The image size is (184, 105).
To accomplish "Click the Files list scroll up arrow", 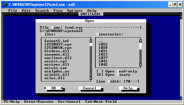I will pos(91,41).
